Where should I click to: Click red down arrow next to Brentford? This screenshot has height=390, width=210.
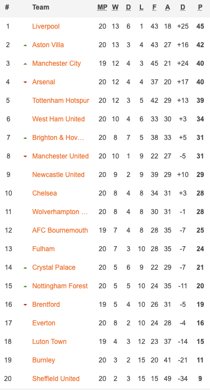25,305
